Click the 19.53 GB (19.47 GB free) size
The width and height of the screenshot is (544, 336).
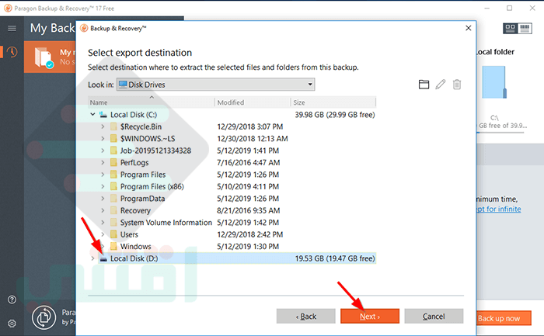pos(335,258)
